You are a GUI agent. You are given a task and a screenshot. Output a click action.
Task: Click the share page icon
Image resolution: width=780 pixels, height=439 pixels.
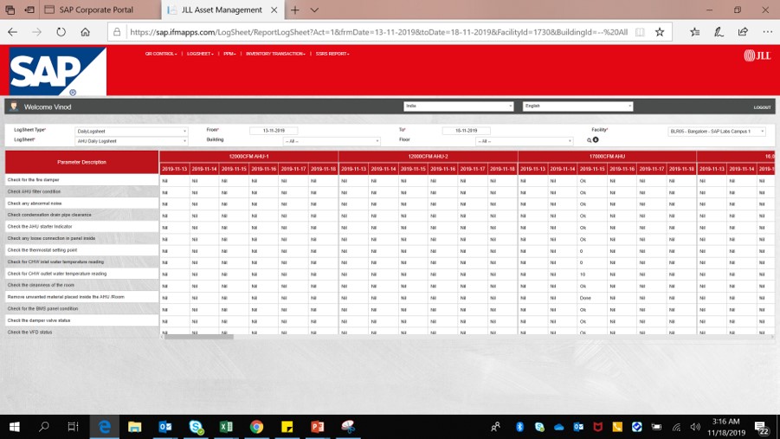743,32
